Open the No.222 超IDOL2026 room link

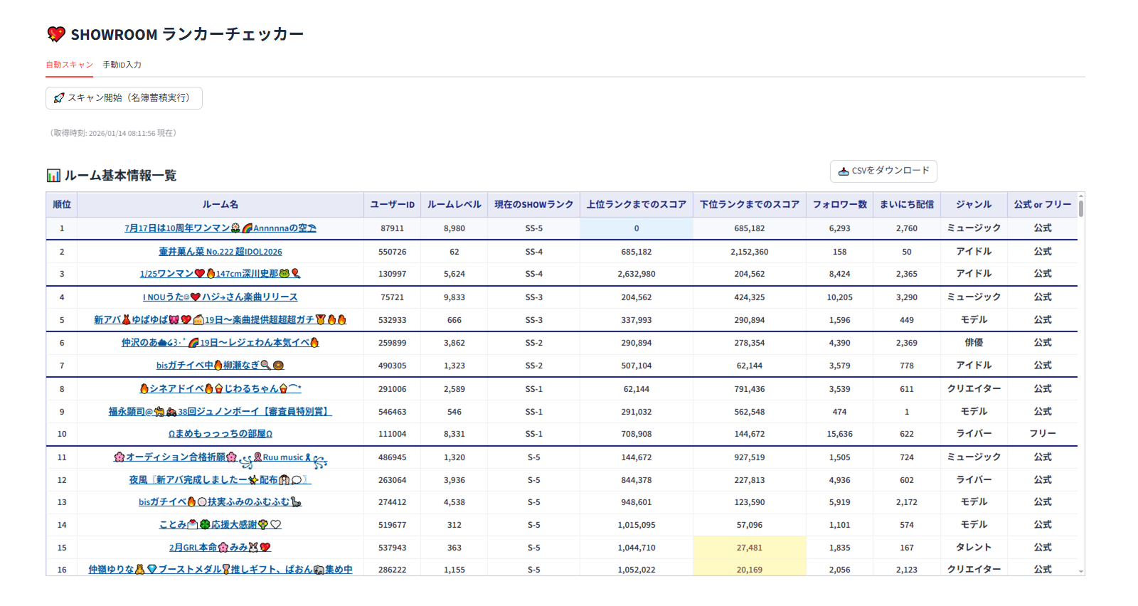pos(220,252)
